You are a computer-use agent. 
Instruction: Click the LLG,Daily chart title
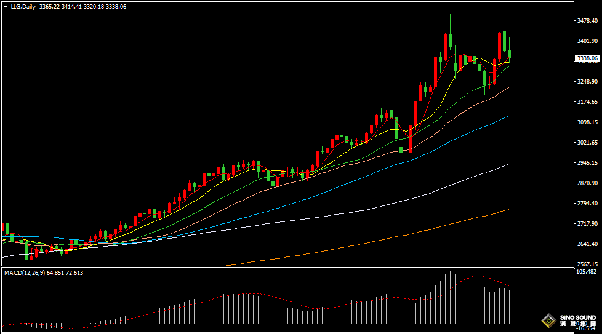point(23,6)
